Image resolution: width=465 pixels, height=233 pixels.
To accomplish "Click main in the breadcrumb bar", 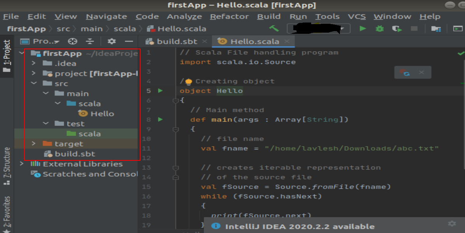I will tap(92, 29).
